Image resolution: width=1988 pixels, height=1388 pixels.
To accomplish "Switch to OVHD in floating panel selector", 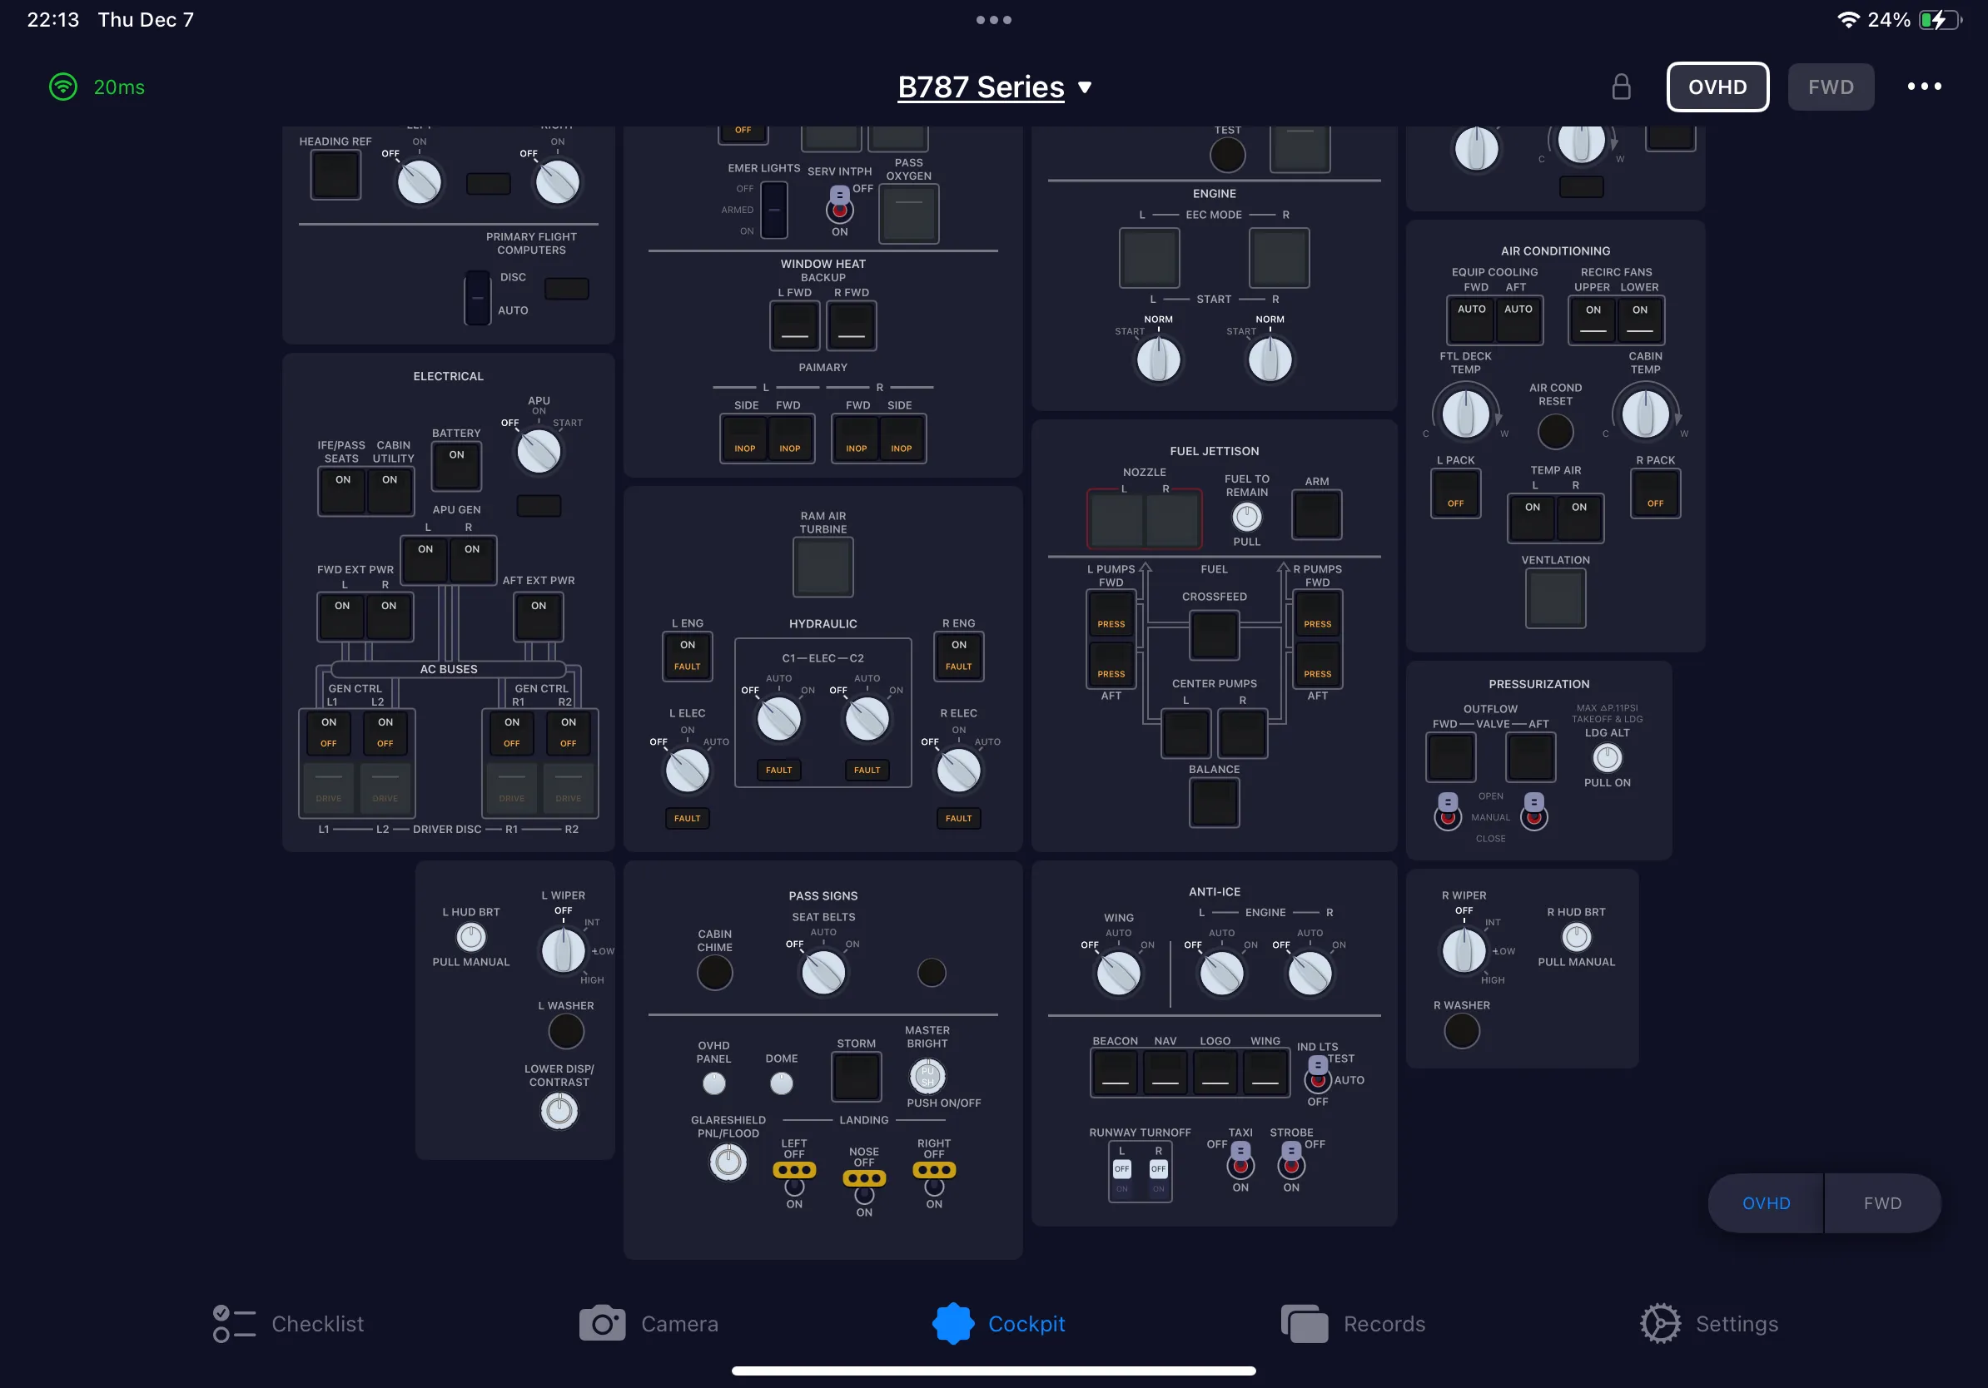I will [x=1766, y=1202].
